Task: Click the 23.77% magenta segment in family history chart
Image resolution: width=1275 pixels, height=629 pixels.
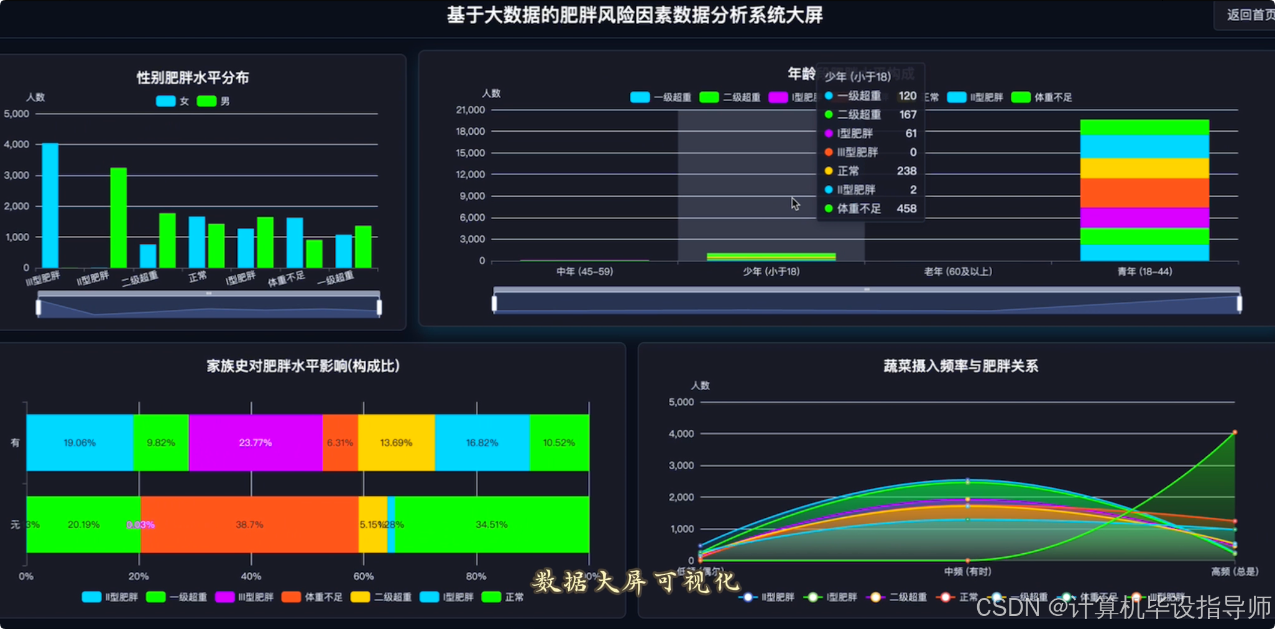Action: 256,443
